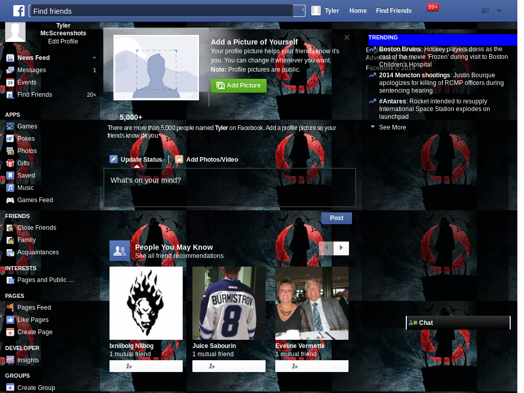Open the Family list icon
Image resolution: width=524 pixels, height=393 pixels.
tap(10, 241)
